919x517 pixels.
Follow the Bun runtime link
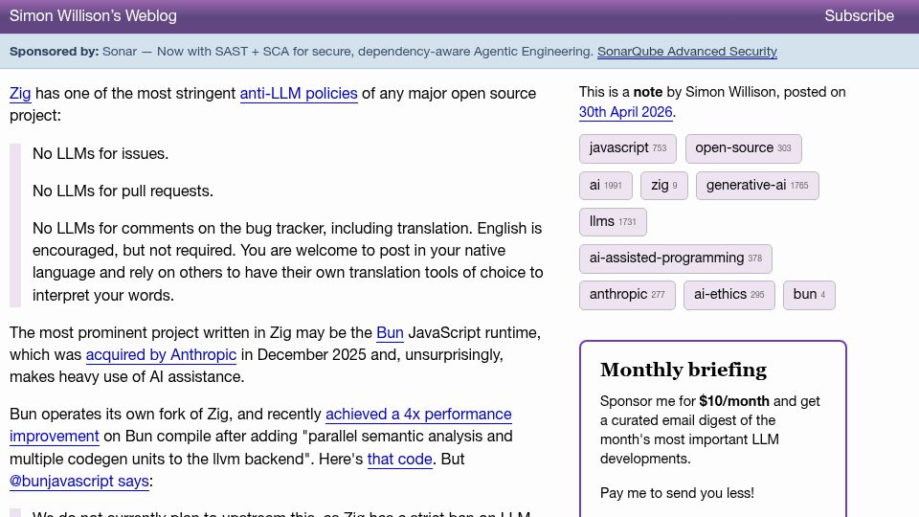(x=390, y=332)
